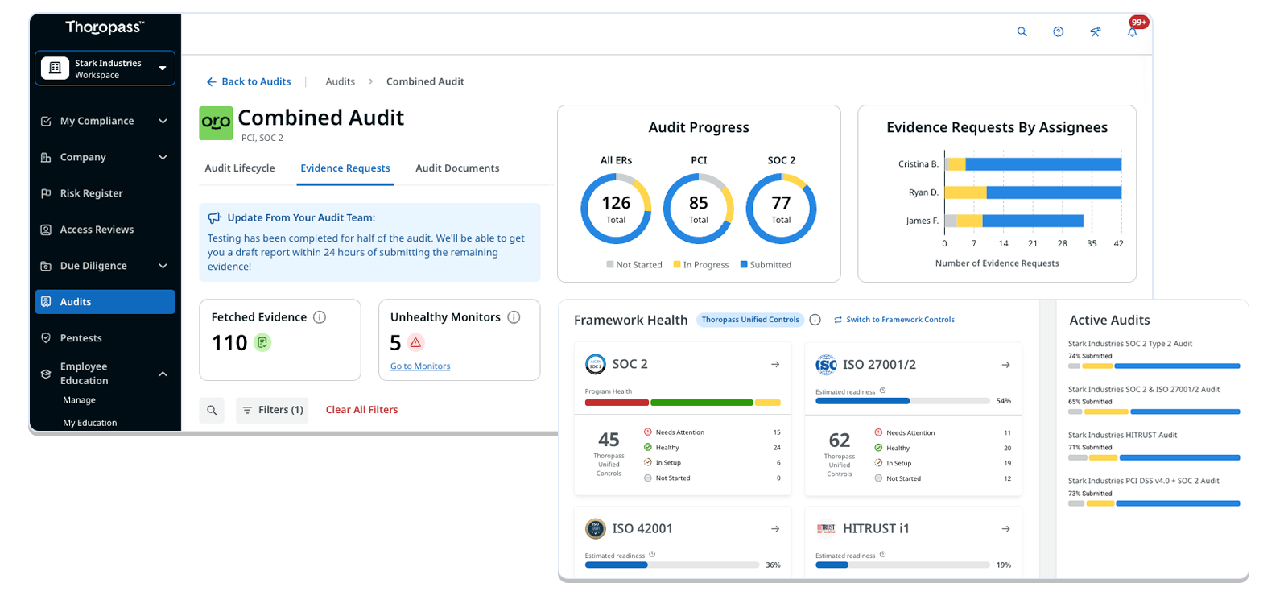Open ISO 42001 framework arrow
Screen dimensions: 1288x604
(x=775, y=529)
